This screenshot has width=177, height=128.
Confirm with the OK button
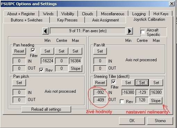[x=132, y=121]
